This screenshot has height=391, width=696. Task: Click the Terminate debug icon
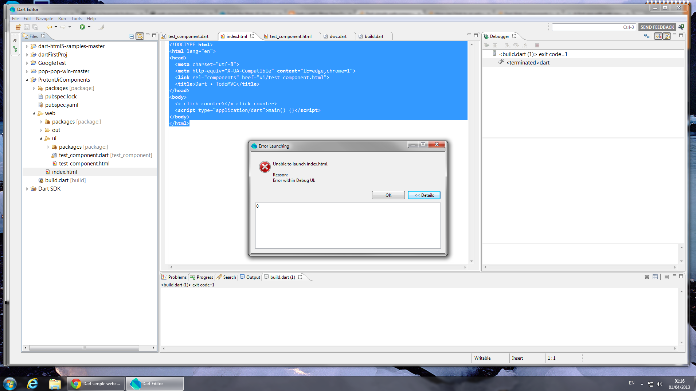[x=537, y=46]
